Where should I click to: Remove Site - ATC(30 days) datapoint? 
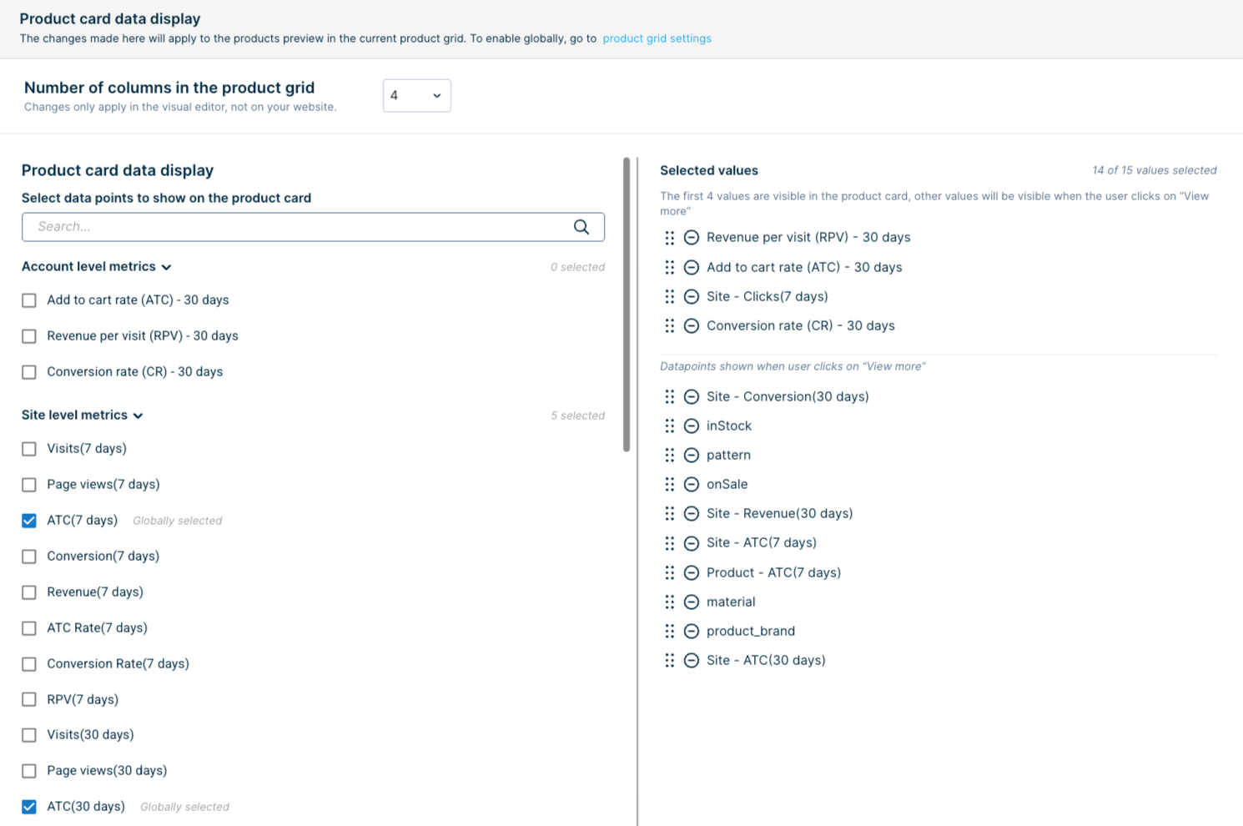692,661
